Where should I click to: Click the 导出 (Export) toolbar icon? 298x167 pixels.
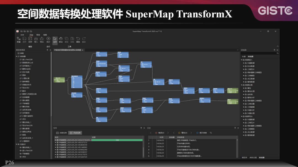tap(42, 39)
